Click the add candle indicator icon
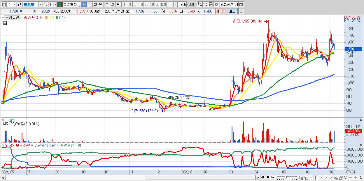The image size is (364, 181). [x=200, y=5]
